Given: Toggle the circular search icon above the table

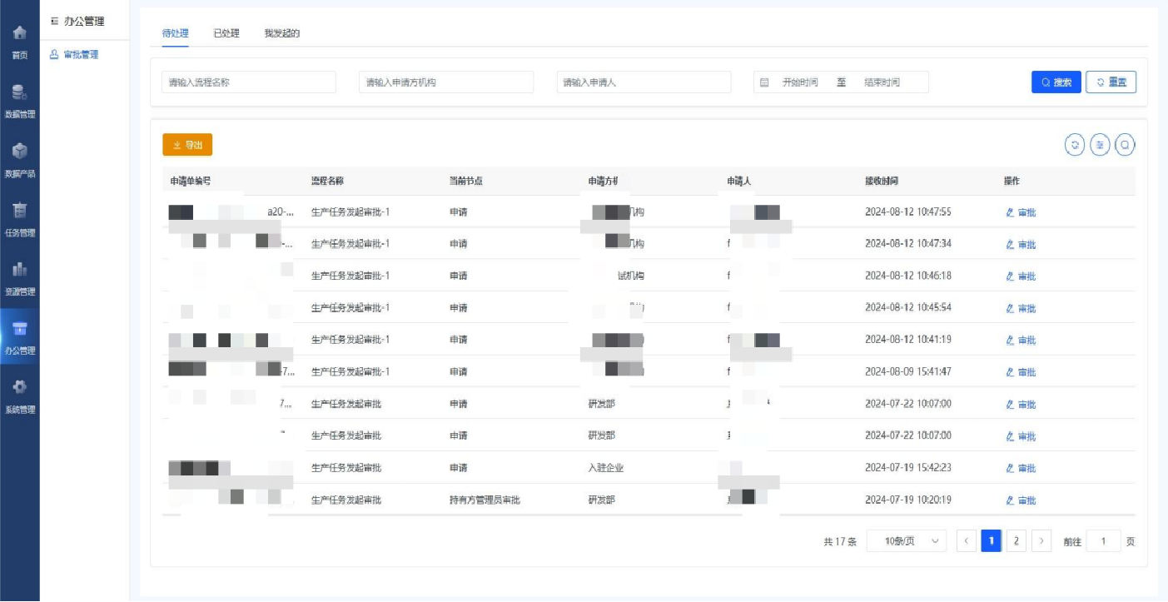Looking at the screenshot, I should point(1125,145).
